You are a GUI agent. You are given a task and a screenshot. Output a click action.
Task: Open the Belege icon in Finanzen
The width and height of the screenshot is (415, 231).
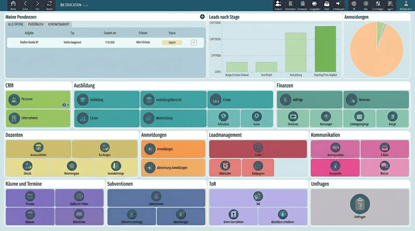(x=392, y=117)
